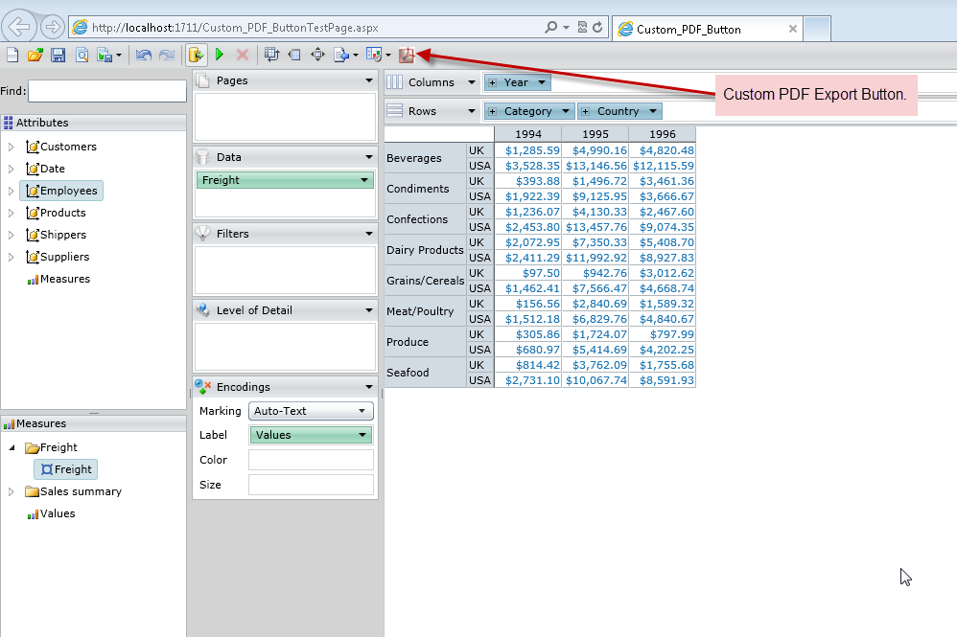This screenshot has width=957, height=637.
Task: Select the Custom_PDF_Button browser tab
Action: coord(707,29)
